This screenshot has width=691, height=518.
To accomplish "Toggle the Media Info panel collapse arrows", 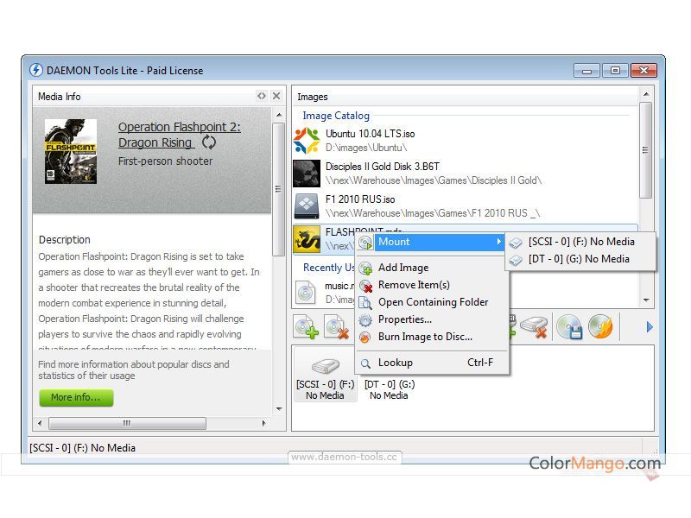I will click(262, 96).
